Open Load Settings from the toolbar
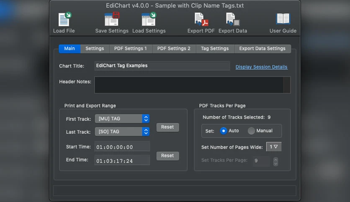This screenshot has height=202, width=350. click(x=149, y=19)
